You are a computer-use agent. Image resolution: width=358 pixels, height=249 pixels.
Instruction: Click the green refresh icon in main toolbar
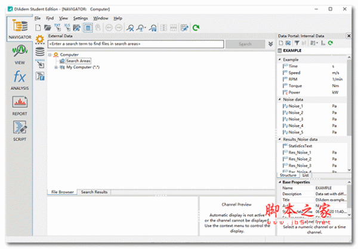click(x=196, y=28)
